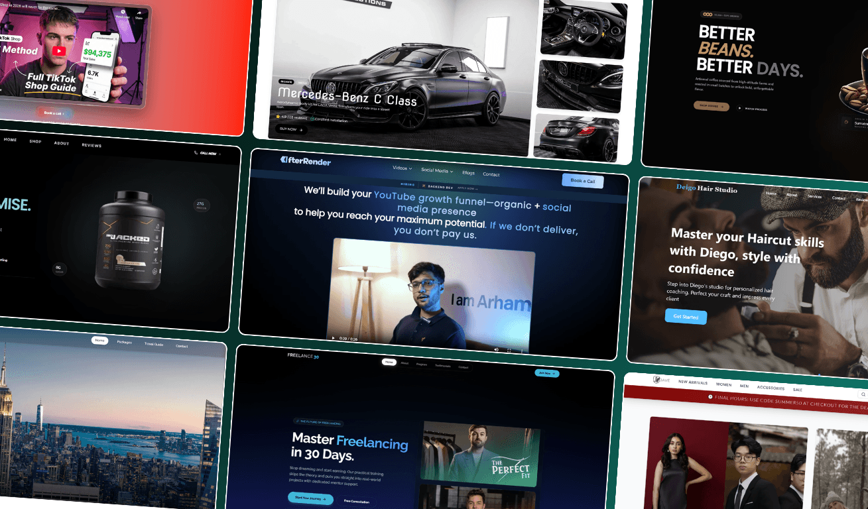Open the Arham video more options menu
The height and width of the screenshot is (509, 868).
(x=522, y=351)
